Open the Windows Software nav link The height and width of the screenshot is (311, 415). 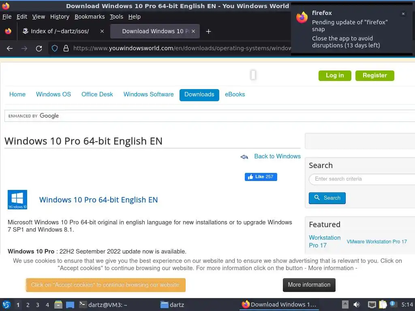[148, 94]
